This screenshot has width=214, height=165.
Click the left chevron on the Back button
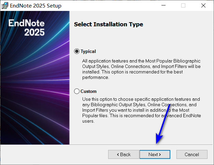coord(118,154)
